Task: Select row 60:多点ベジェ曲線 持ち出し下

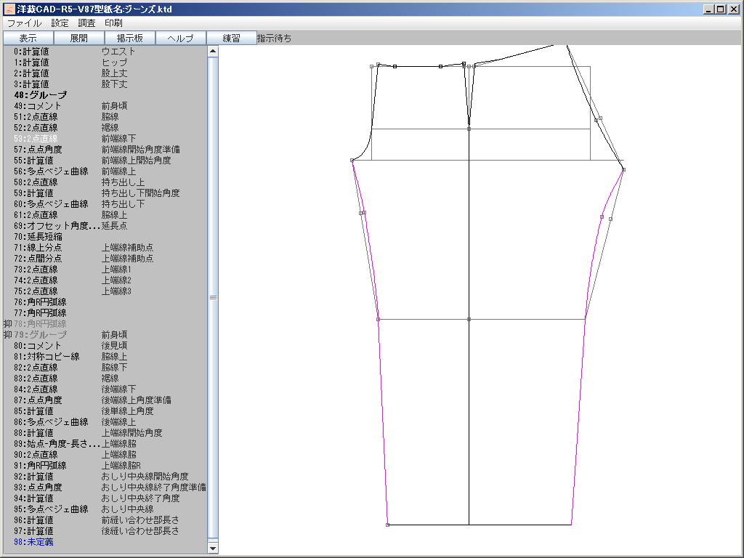Action: coord(105,204)
